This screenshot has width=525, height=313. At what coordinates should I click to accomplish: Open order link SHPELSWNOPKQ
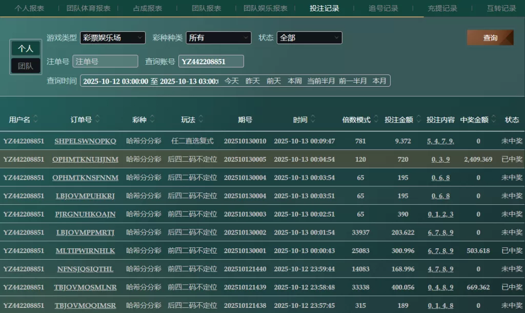coord(85,141)
